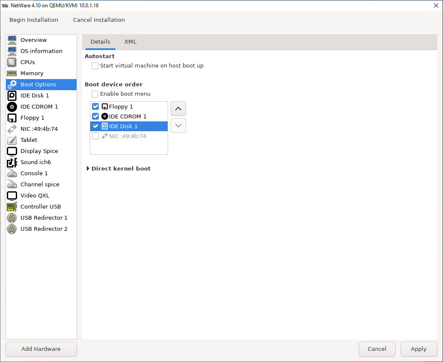Image resolution: width=443 pixels, height=362 pixels.
Task: Enable Start virtual machine on host boot up
Action: tap(95, 66)
